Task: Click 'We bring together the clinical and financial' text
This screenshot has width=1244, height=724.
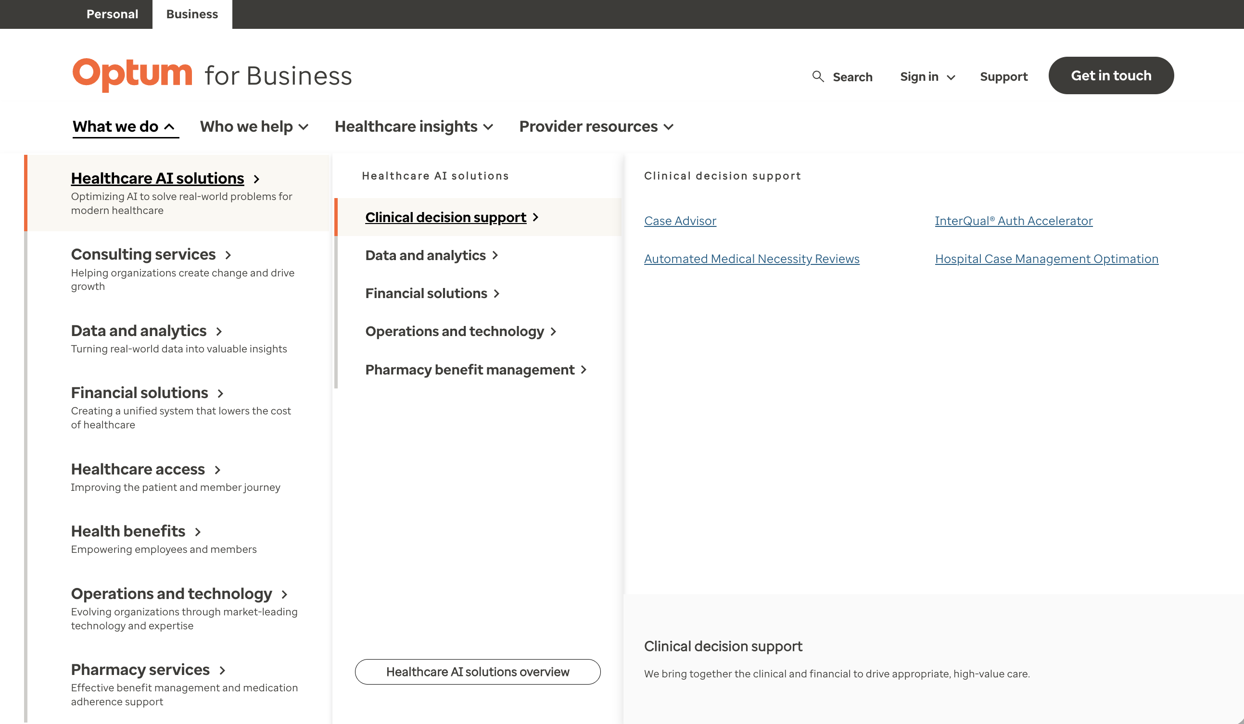Action: click(x=837, y=674)
